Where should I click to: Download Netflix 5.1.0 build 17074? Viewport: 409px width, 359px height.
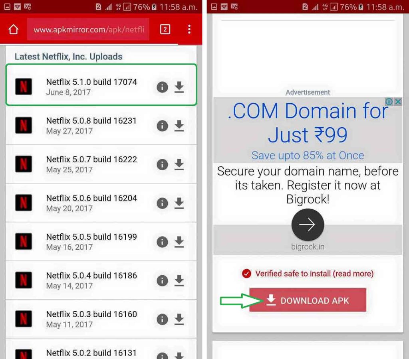(179, 87)
